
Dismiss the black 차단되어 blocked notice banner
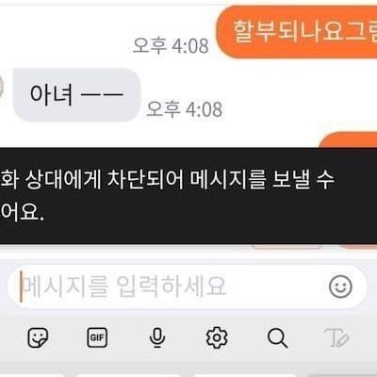pyautogui.click(x=188, y=195)
